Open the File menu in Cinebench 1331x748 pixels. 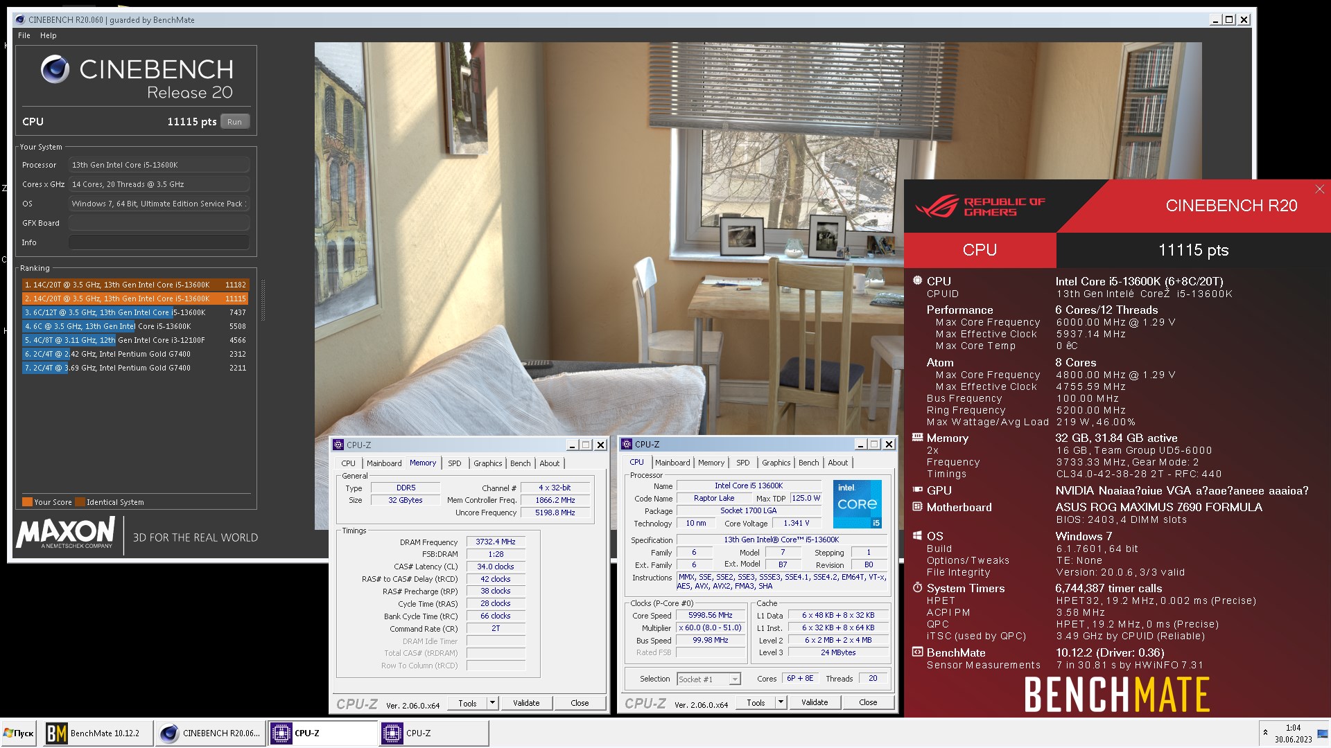click(x=24, y=35)
